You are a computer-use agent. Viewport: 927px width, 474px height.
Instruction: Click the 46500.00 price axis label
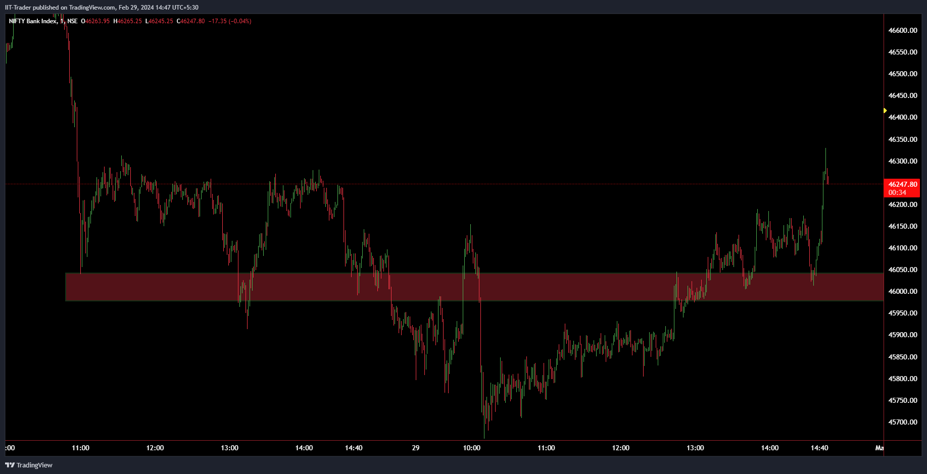pyautogui.click(x=902, y=74)
